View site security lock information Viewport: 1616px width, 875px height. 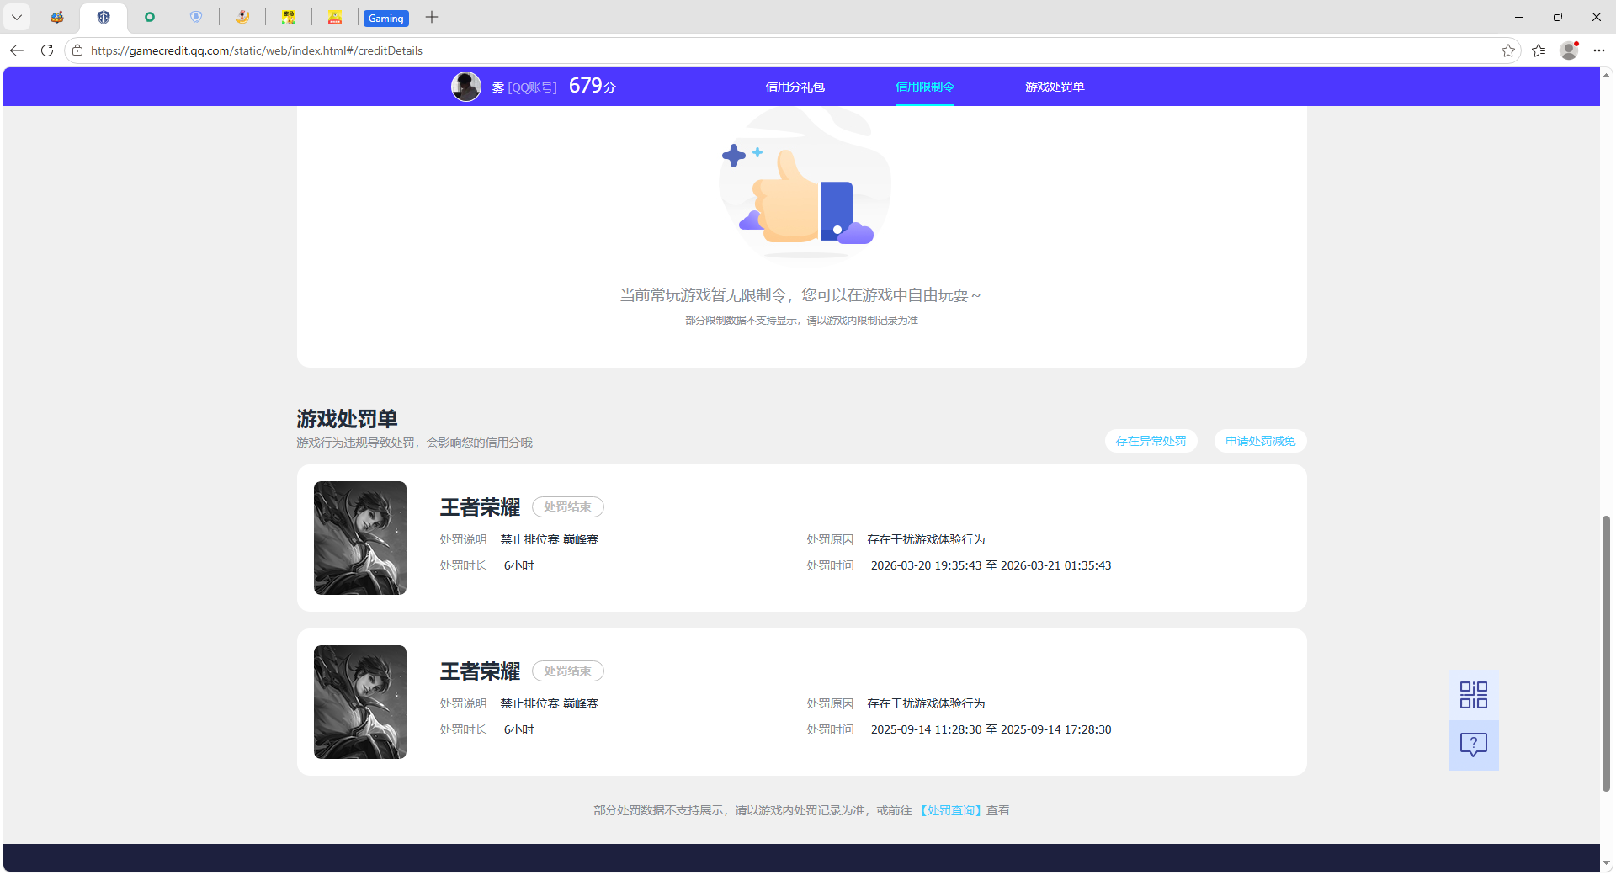coord(77,50)
